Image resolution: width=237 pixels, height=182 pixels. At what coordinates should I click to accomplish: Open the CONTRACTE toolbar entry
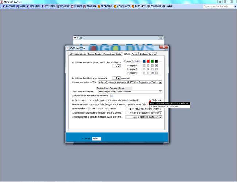click(x=122, y=6)
